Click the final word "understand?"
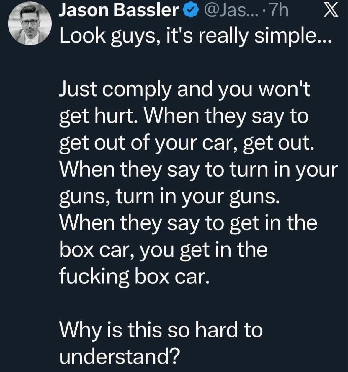Viewport: 348px width, 372px height. (x=120, y=357)
